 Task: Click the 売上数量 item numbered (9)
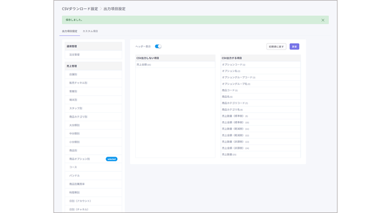pos(261,116)
